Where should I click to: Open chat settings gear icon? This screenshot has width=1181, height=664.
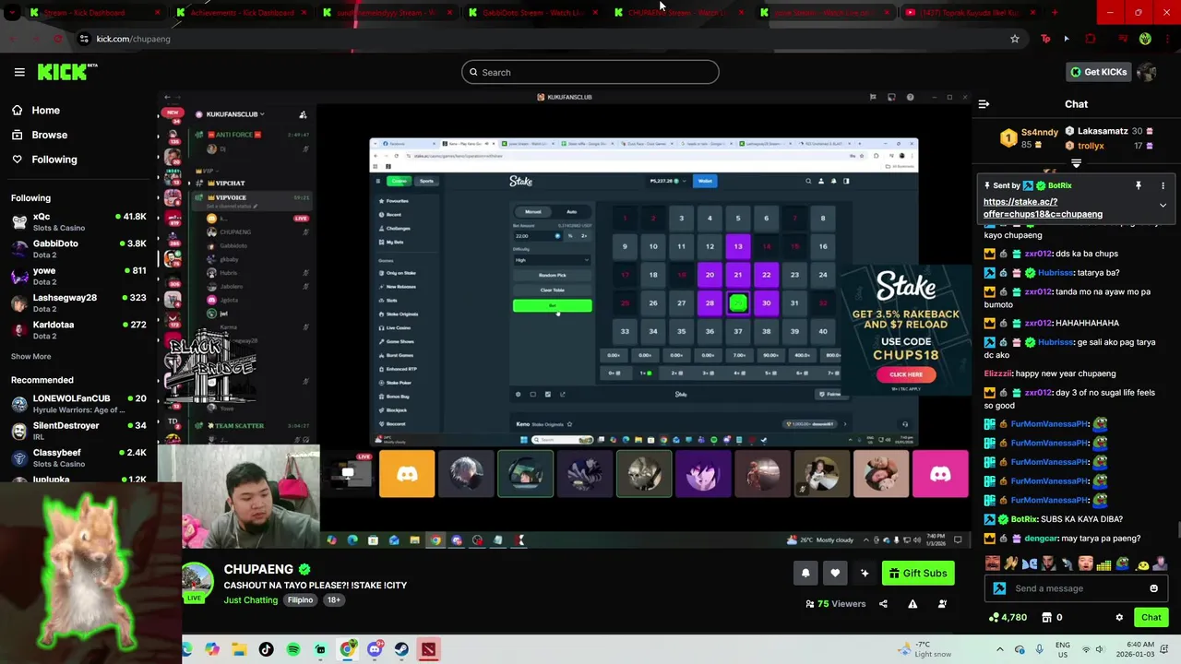[1119, 617]
